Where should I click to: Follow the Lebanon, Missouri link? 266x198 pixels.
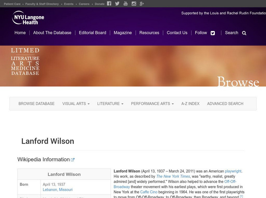[x=57, y=189]
